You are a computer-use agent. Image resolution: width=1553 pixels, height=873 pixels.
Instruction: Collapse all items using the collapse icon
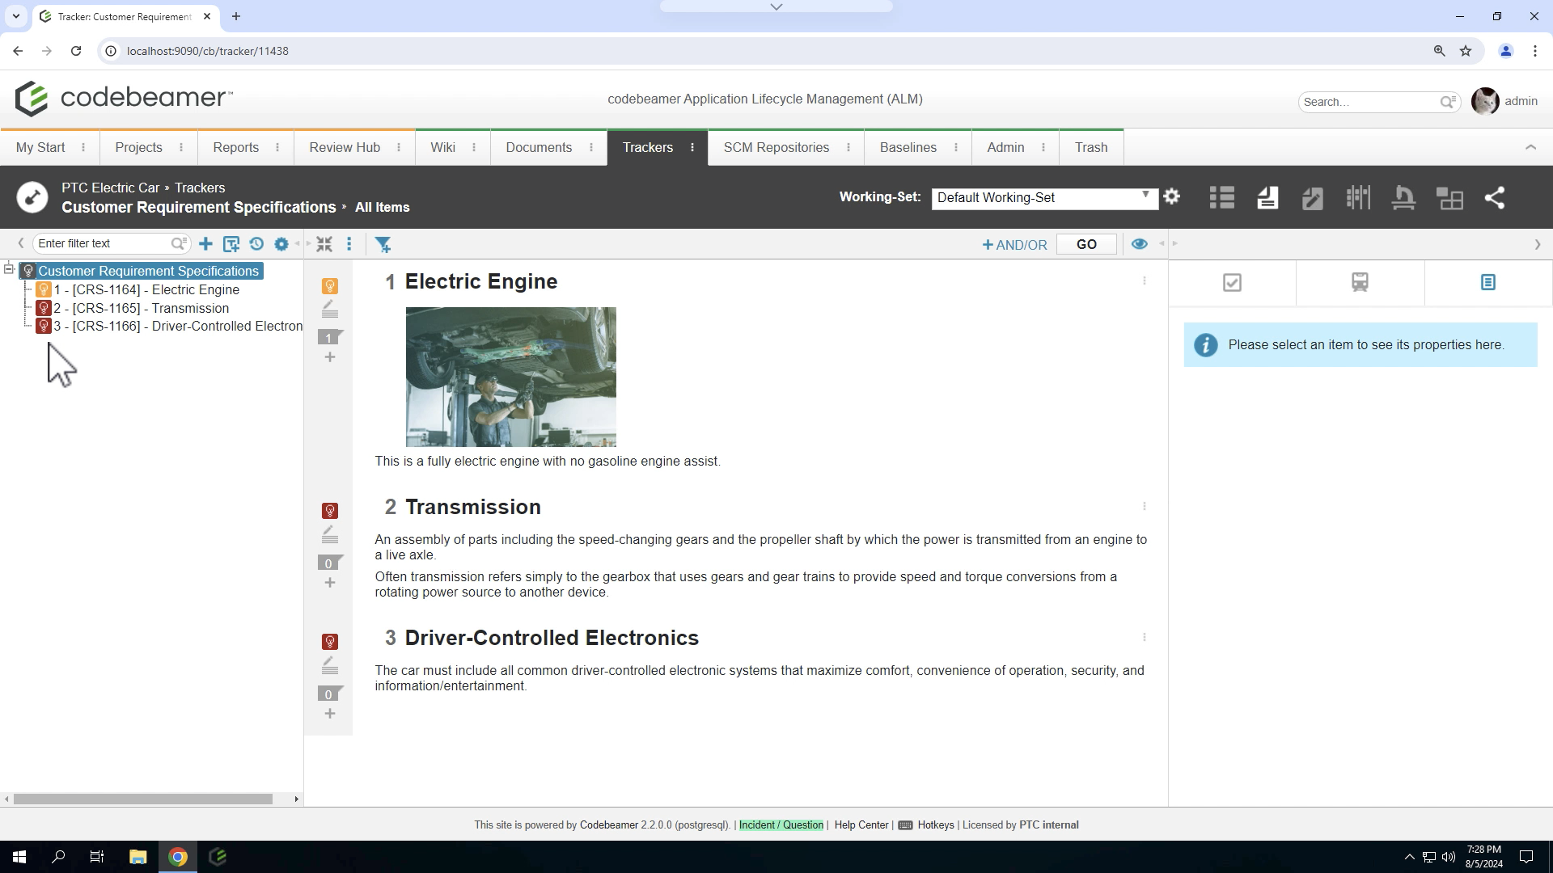point(324,243)
